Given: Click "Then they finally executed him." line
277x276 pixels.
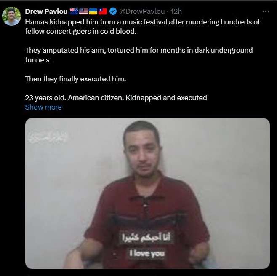Looking at the screenshot, I should (75, 79).
